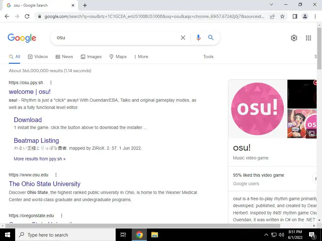This screenshot has width=322, height=241.
Task: Expand the More search filters menu
Action: click(x=141, y=57)
